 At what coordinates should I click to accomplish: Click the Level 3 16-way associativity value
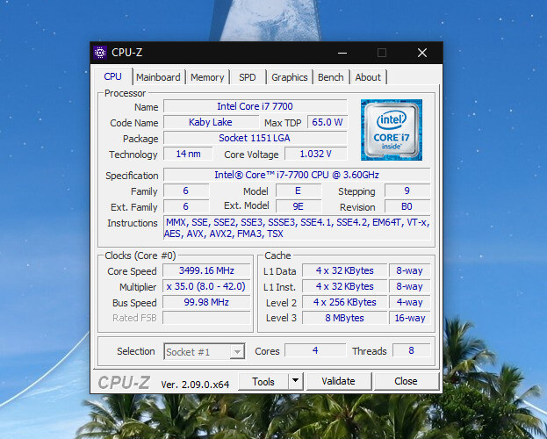tap(410, 318)
